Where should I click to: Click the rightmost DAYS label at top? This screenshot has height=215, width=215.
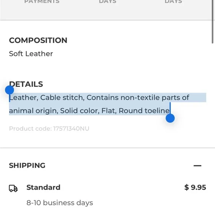point(173,1)
